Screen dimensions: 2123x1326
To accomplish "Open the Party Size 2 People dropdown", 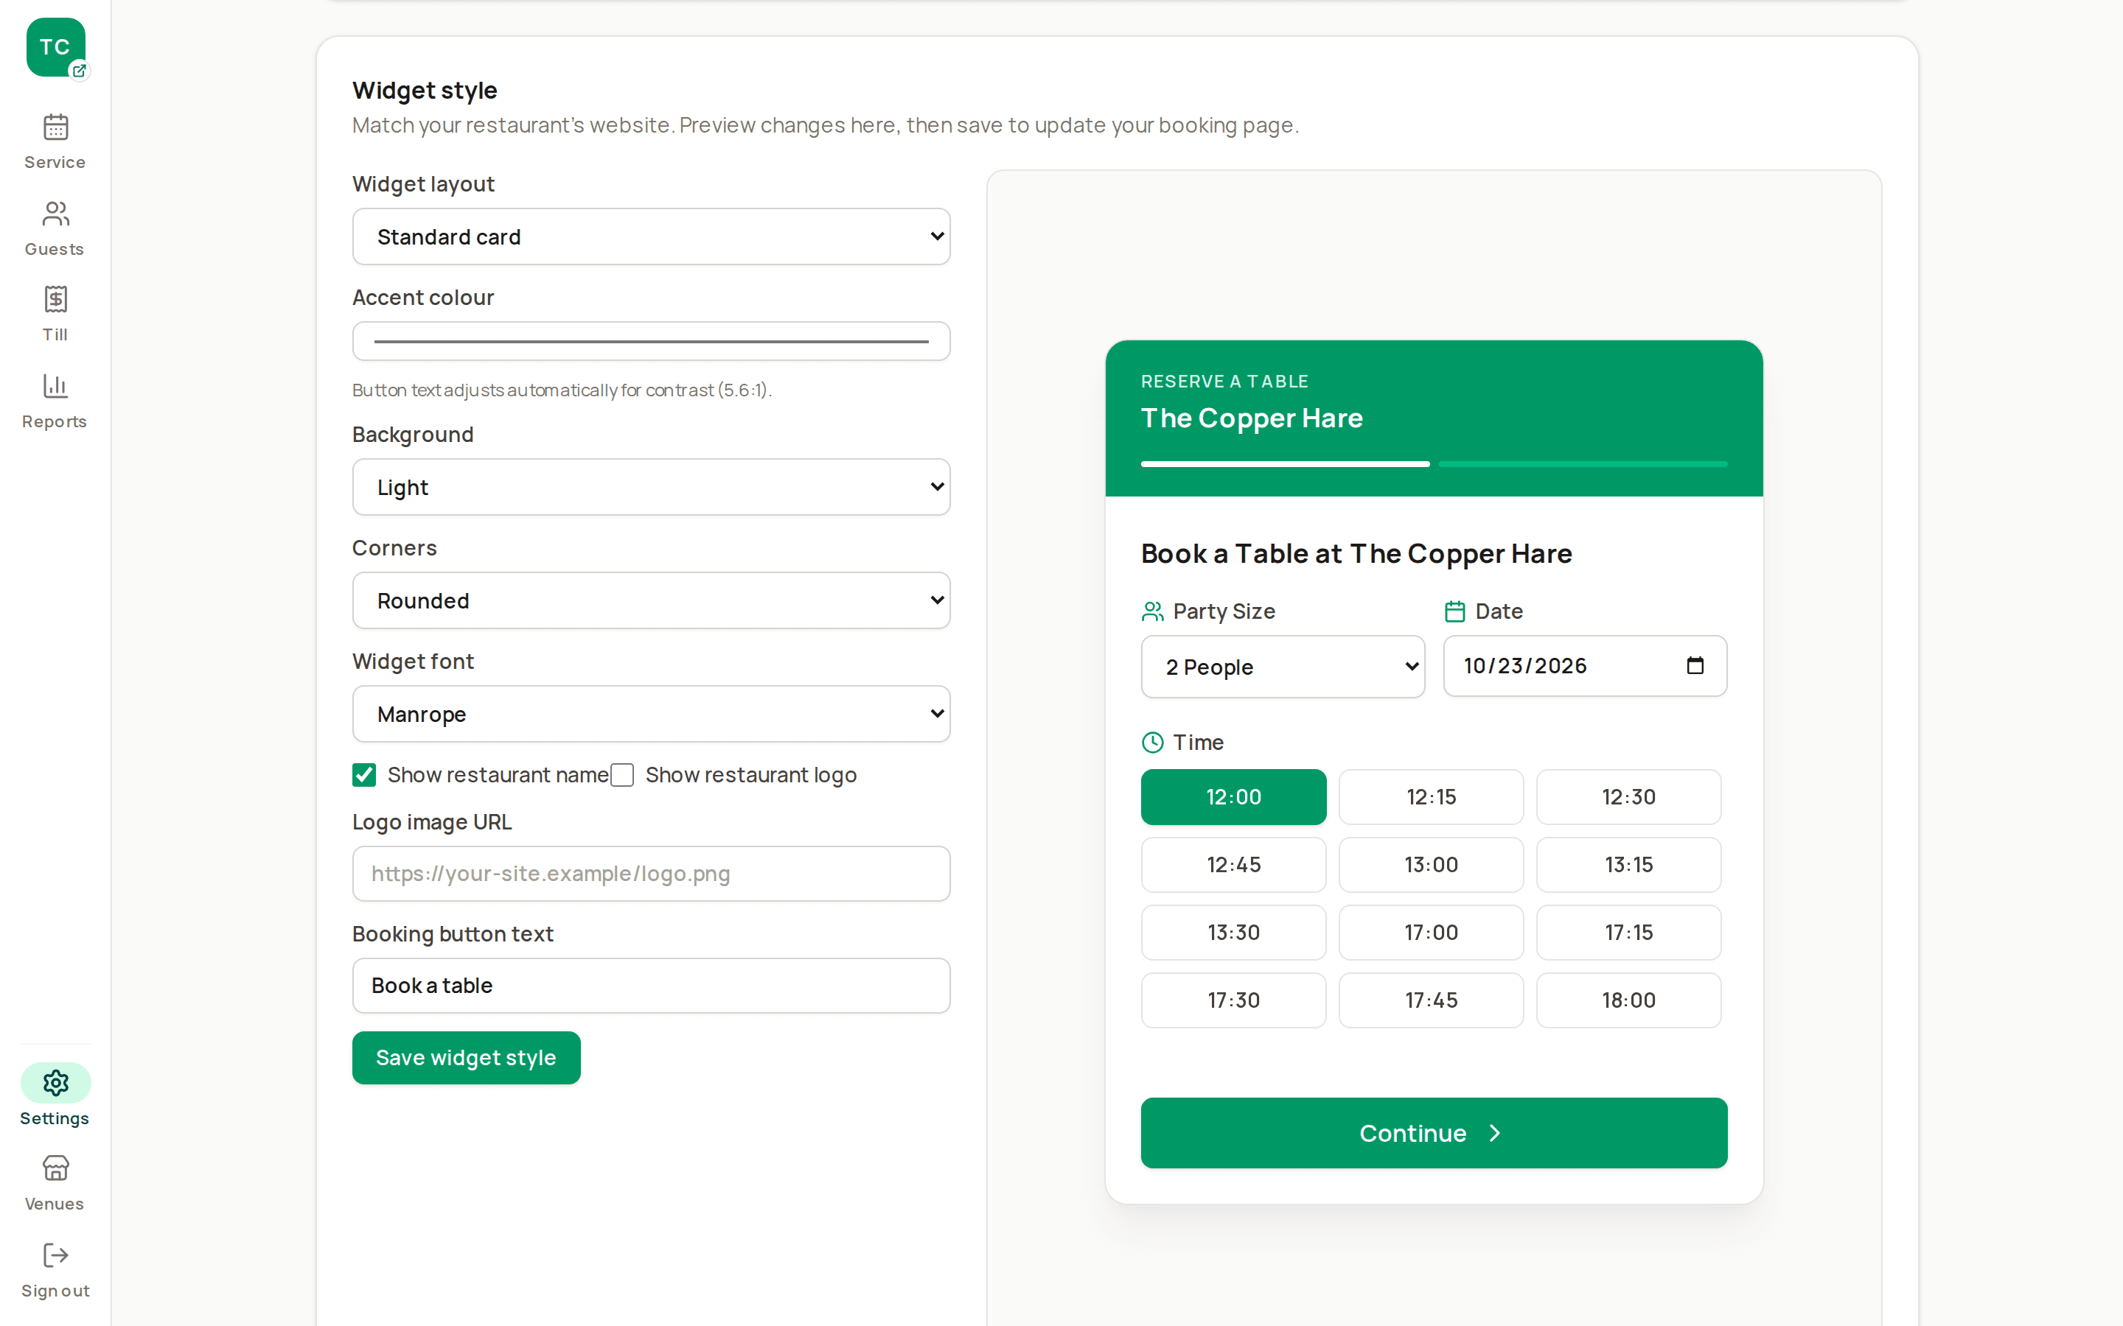I will tap(1283, 667).
